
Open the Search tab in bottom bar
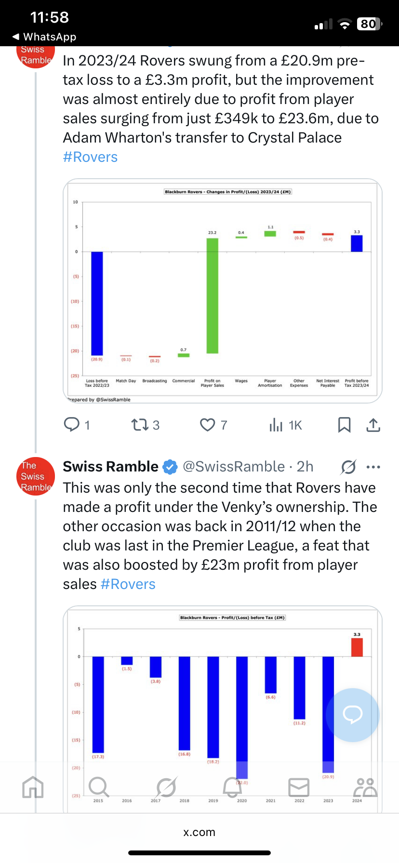(x=99, y=787)
